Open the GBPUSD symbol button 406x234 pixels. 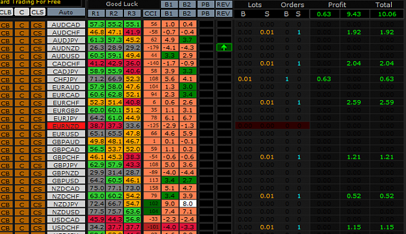coord(66,181)
